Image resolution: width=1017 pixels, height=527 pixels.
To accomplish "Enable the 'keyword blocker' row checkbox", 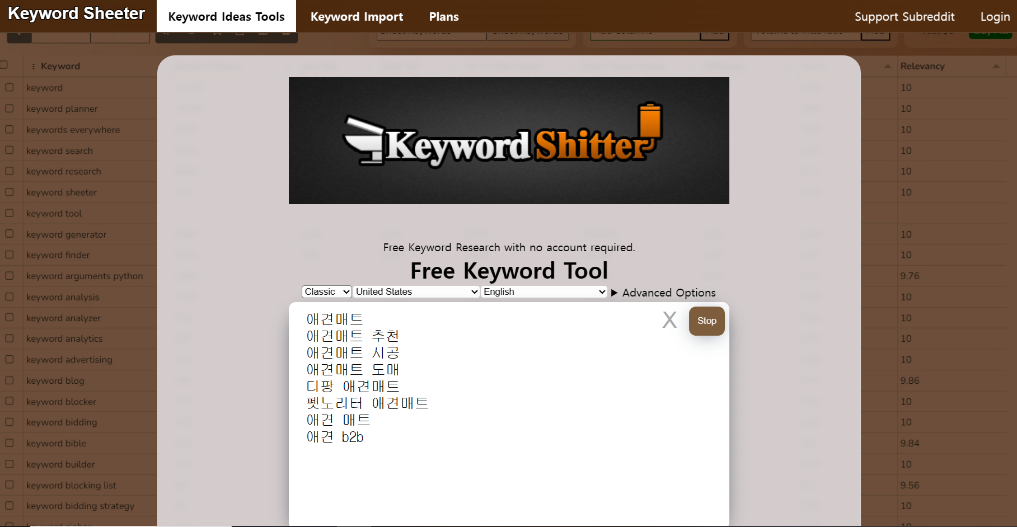I will (10, 401).
